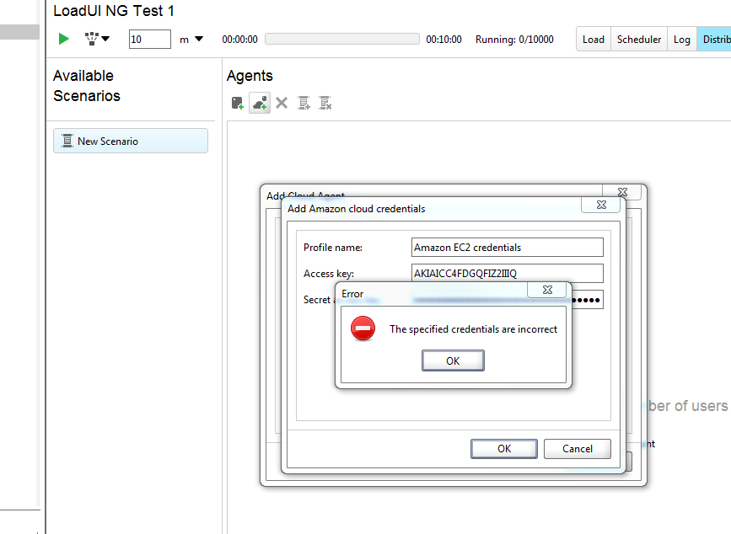Click the first scenario list icon in Agents toolbar
This screenshot has height=534, width=731.
point(304,103)
